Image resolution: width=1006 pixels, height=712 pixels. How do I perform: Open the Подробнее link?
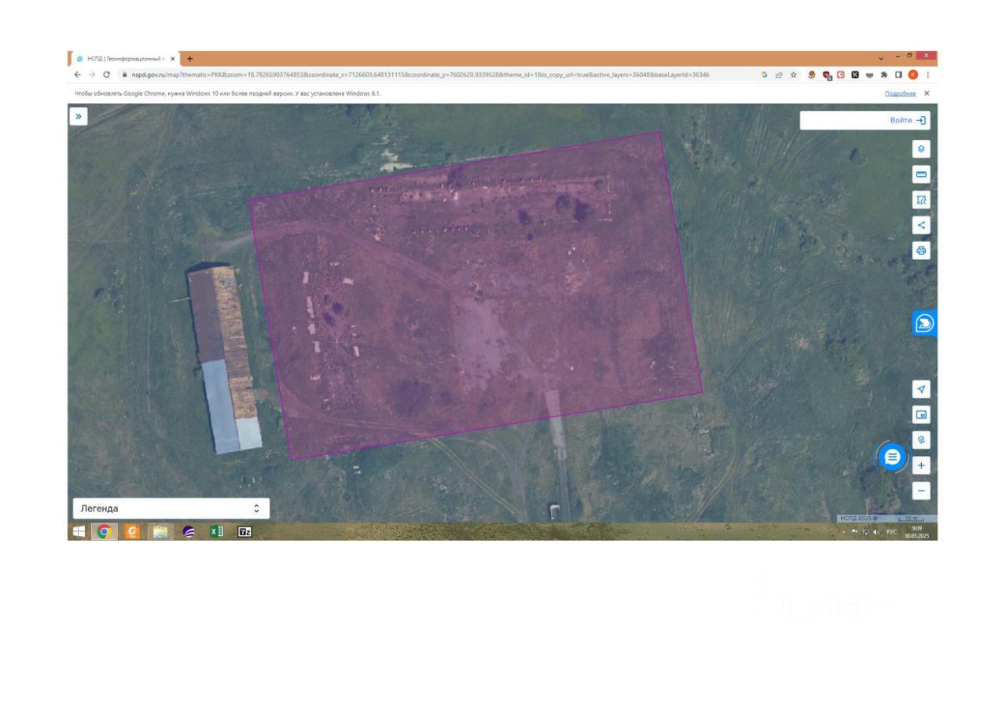tap(900, 94)
